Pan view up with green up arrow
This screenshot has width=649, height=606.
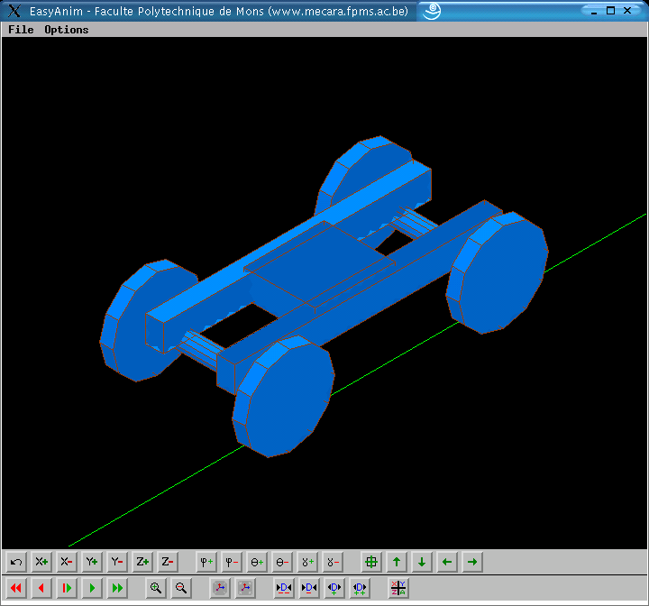397,562
